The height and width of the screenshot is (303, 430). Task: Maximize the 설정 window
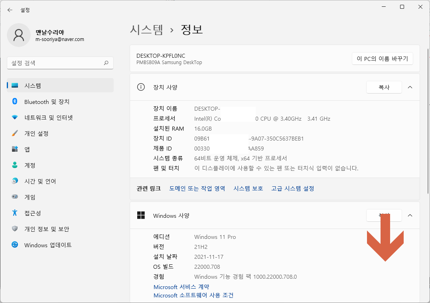402,7
